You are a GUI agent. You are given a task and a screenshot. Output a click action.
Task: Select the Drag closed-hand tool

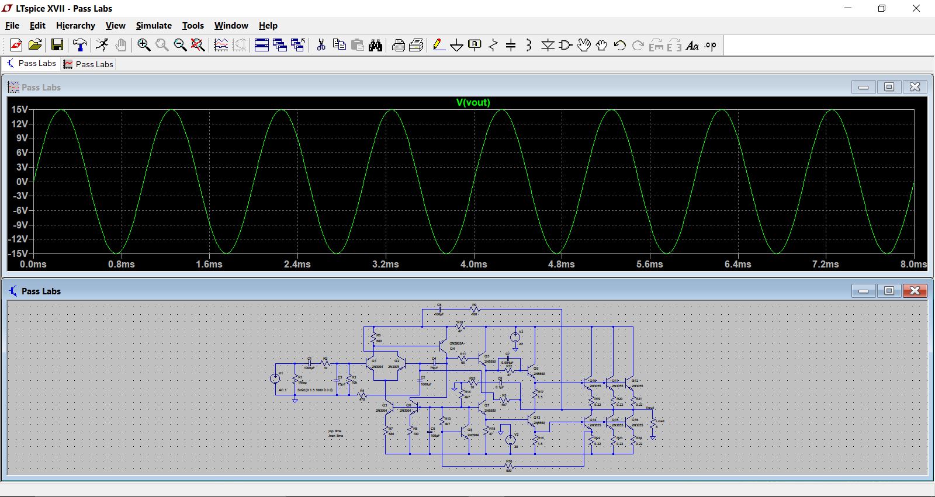(x=602, y=45)
